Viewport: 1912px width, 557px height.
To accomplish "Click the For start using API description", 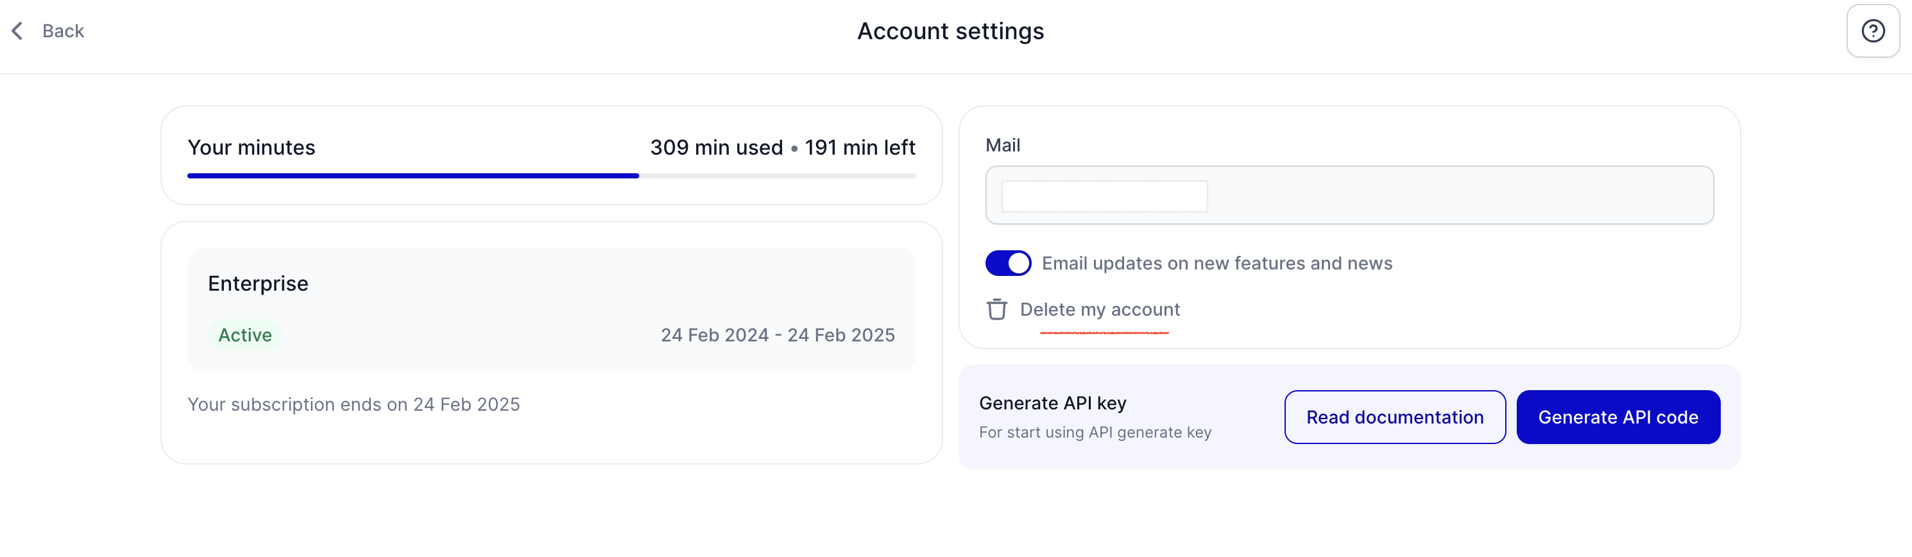I will coord(1095,433).
